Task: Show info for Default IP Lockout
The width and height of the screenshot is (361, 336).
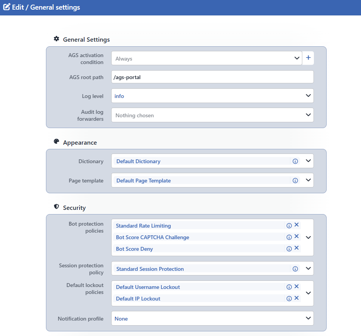Action: 289,299
